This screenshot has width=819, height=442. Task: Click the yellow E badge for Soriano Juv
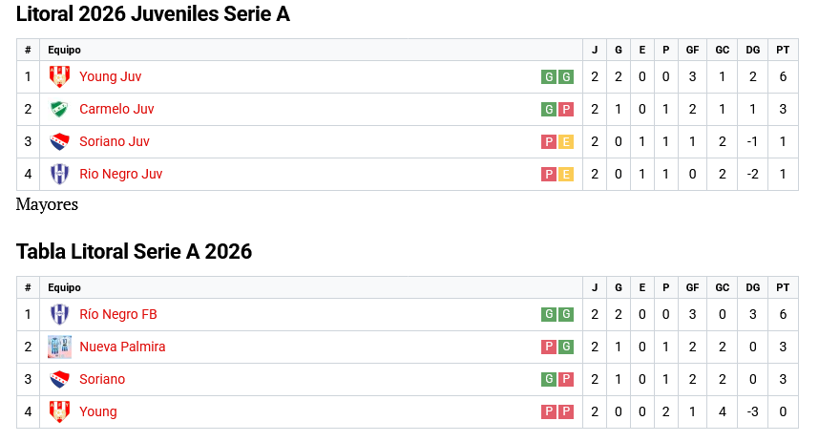pos(566,142)
